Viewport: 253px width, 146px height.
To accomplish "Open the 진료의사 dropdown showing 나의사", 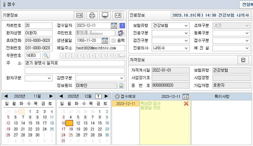I will (170, 48).
